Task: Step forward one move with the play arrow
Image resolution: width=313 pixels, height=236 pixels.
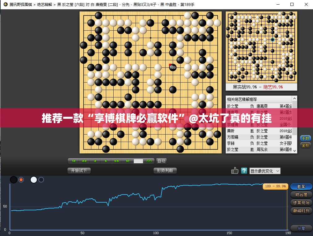Action: pyautogui.click(x=105, y=161)
